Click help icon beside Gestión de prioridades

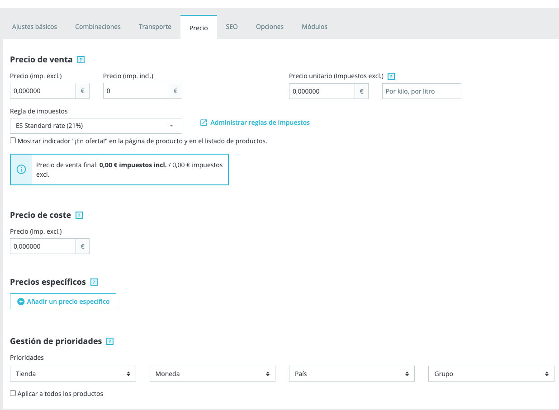(x=110, y=341)
